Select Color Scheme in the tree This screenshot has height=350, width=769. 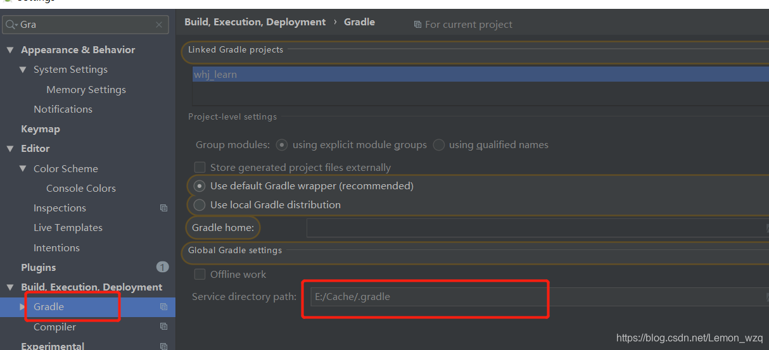[x=66, y=168]
